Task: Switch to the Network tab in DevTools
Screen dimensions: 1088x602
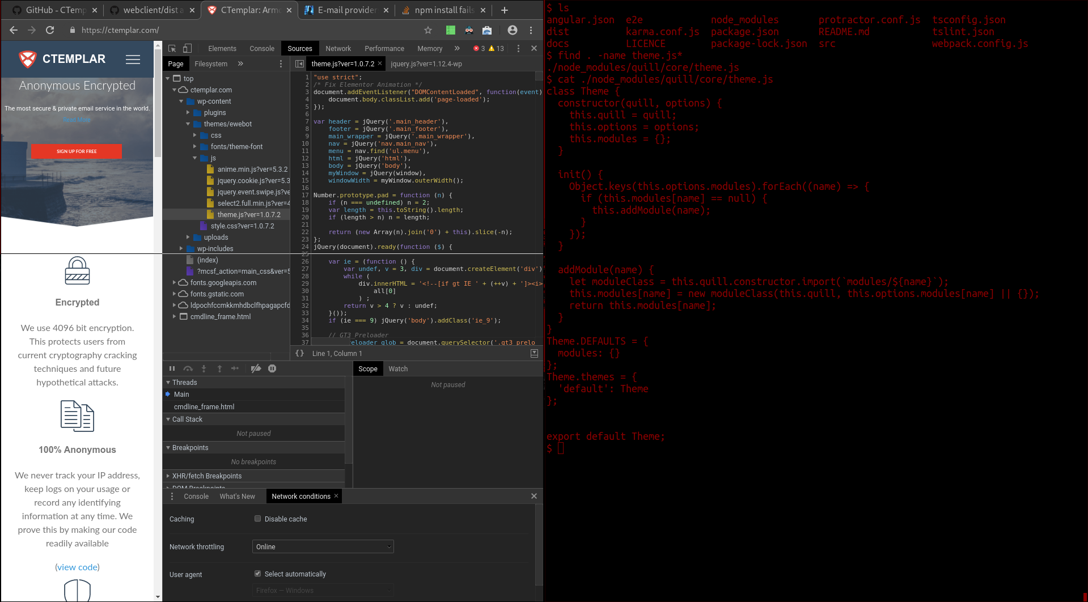Action: pos(338,49)
